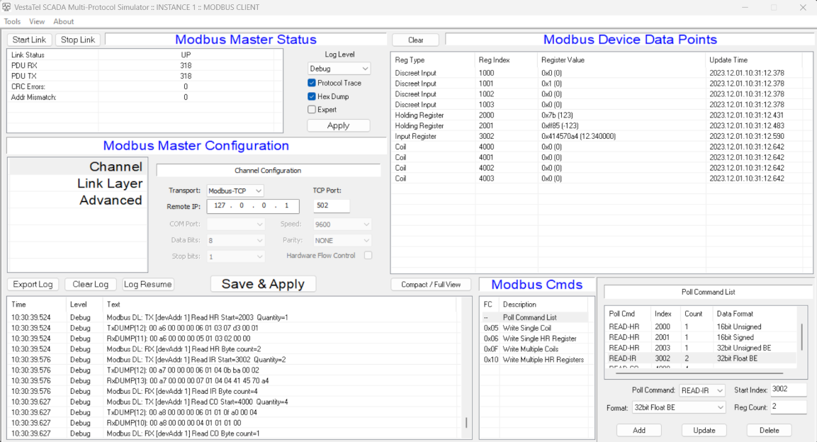Disable the Protocol Trace checkbox
Screen dimensions: 817x442
pos(312,83)
